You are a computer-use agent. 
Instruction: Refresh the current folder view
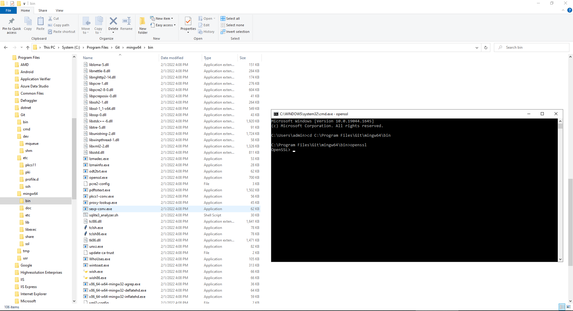pos(486,47)
